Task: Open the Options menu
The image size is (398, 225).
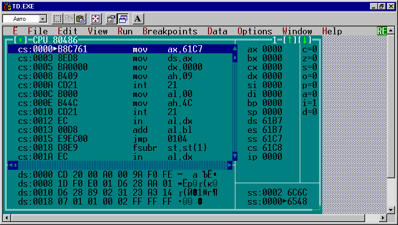Action: pos(254,31)
